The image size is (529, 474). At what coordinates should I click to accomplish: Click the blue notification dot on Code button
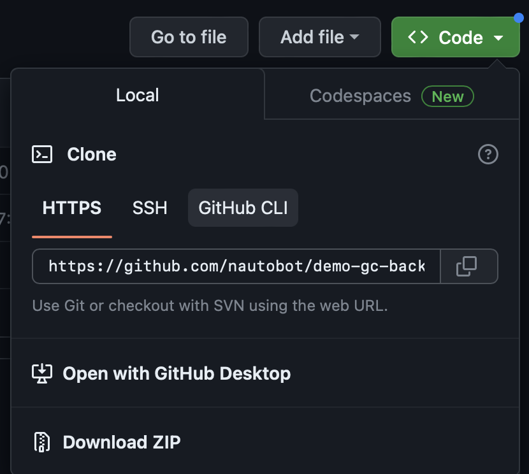click(x=518, y=17)
